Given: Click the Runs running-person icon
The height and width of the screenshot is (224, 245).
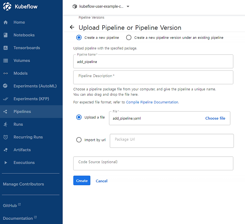Looking at the screenshot, I should tap(6, 124).
